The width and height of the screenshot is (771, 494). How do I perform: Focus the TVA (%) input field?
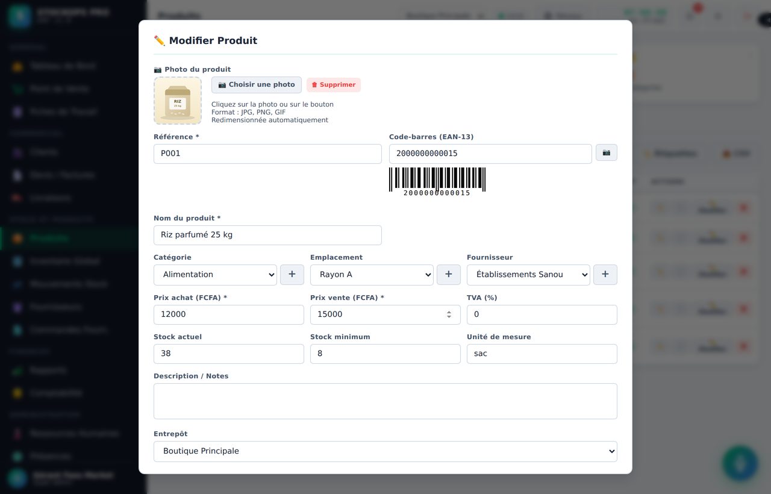[x=542, y=314]
